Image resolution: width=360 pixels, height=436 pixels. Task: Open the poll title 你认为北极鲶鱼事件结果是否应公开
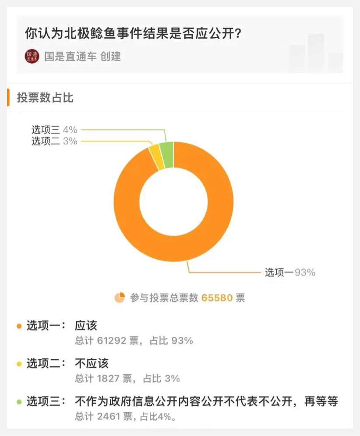[133, 34]
